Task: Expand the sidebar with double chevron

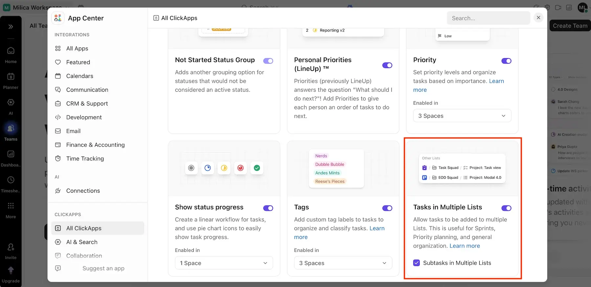Action: tap(11, 27)
